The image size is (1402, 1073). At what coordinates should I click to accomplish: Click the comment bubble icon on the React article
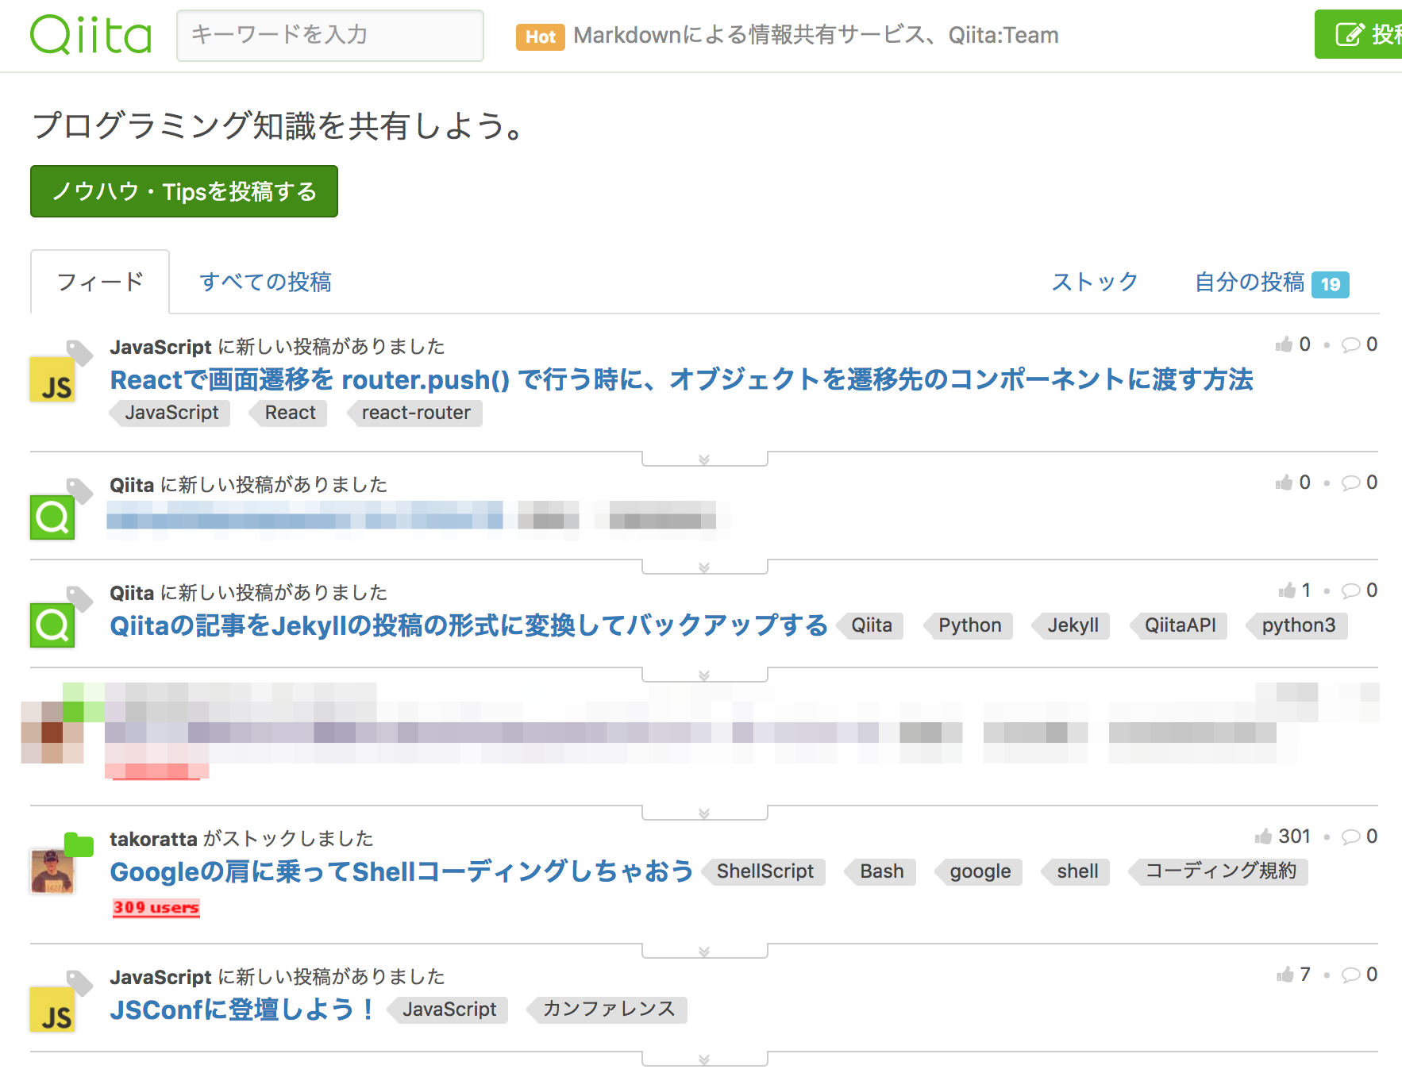tap(1350, 344)
